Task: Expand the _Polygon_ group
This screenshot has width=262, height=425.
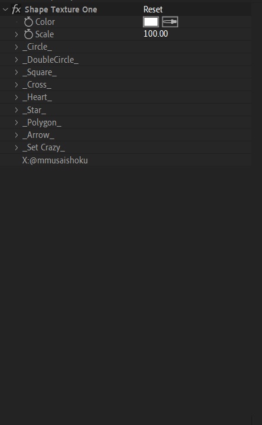Action: coord(17,123)
